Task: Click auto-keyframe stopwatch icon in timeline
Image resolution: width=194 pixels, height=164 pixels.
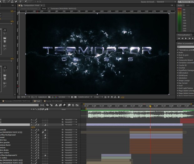Action: tap(73, 105)
